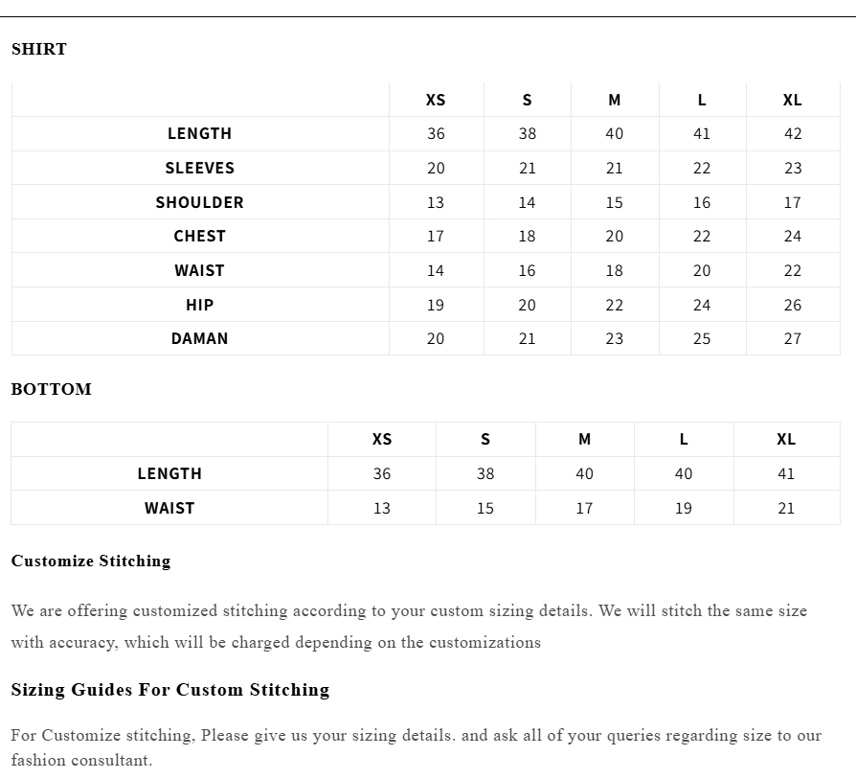Click the SHOULDER row label
The height and width of the screenshot is (779, 856).
click(200, 202)
